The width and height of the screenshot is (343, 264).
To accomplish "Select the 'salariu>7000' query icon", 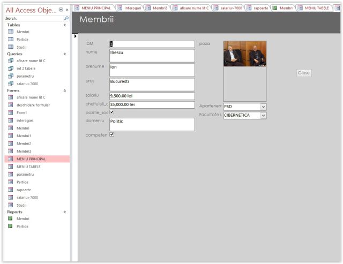I will (x=11, y=84).
